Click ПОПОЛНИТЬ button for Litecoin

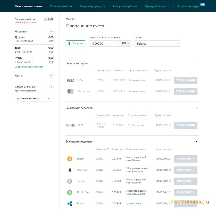tap(186, 181)
